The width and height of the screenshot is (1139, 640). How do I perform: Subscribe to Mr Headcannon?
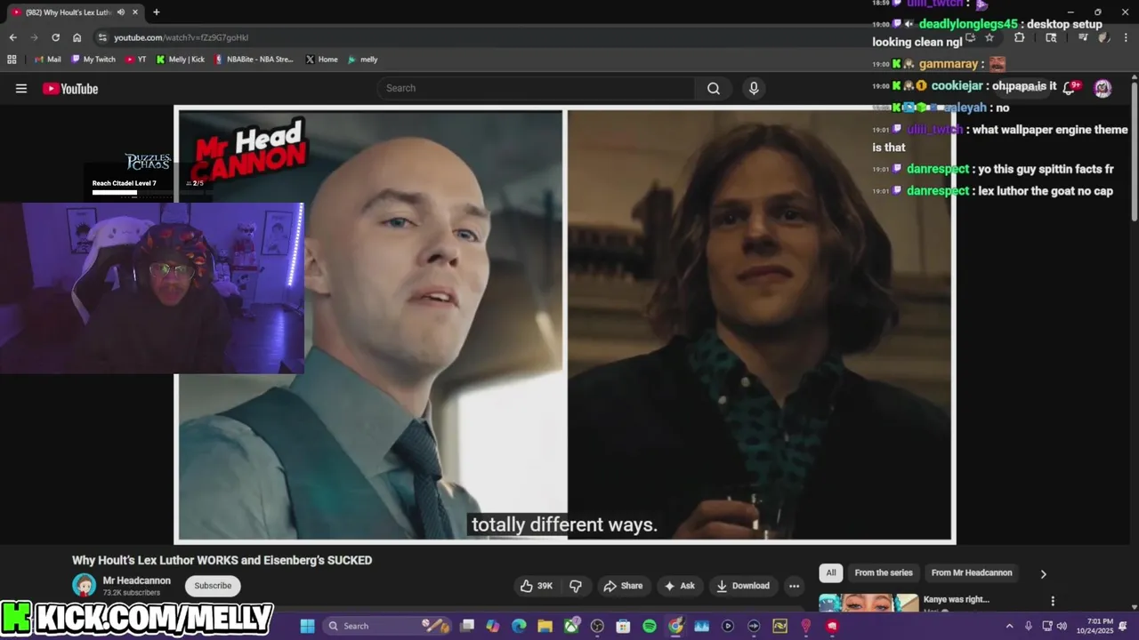213,586
